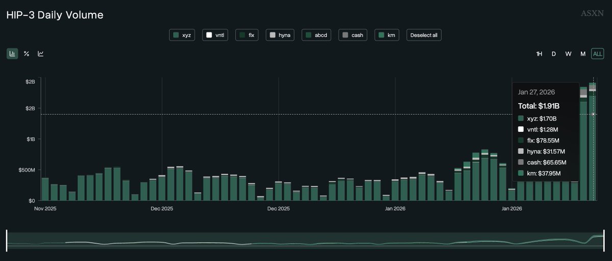Click the Nov 2025 x-axis label
This screenshot has width=612, height=261.
[46, 209]
